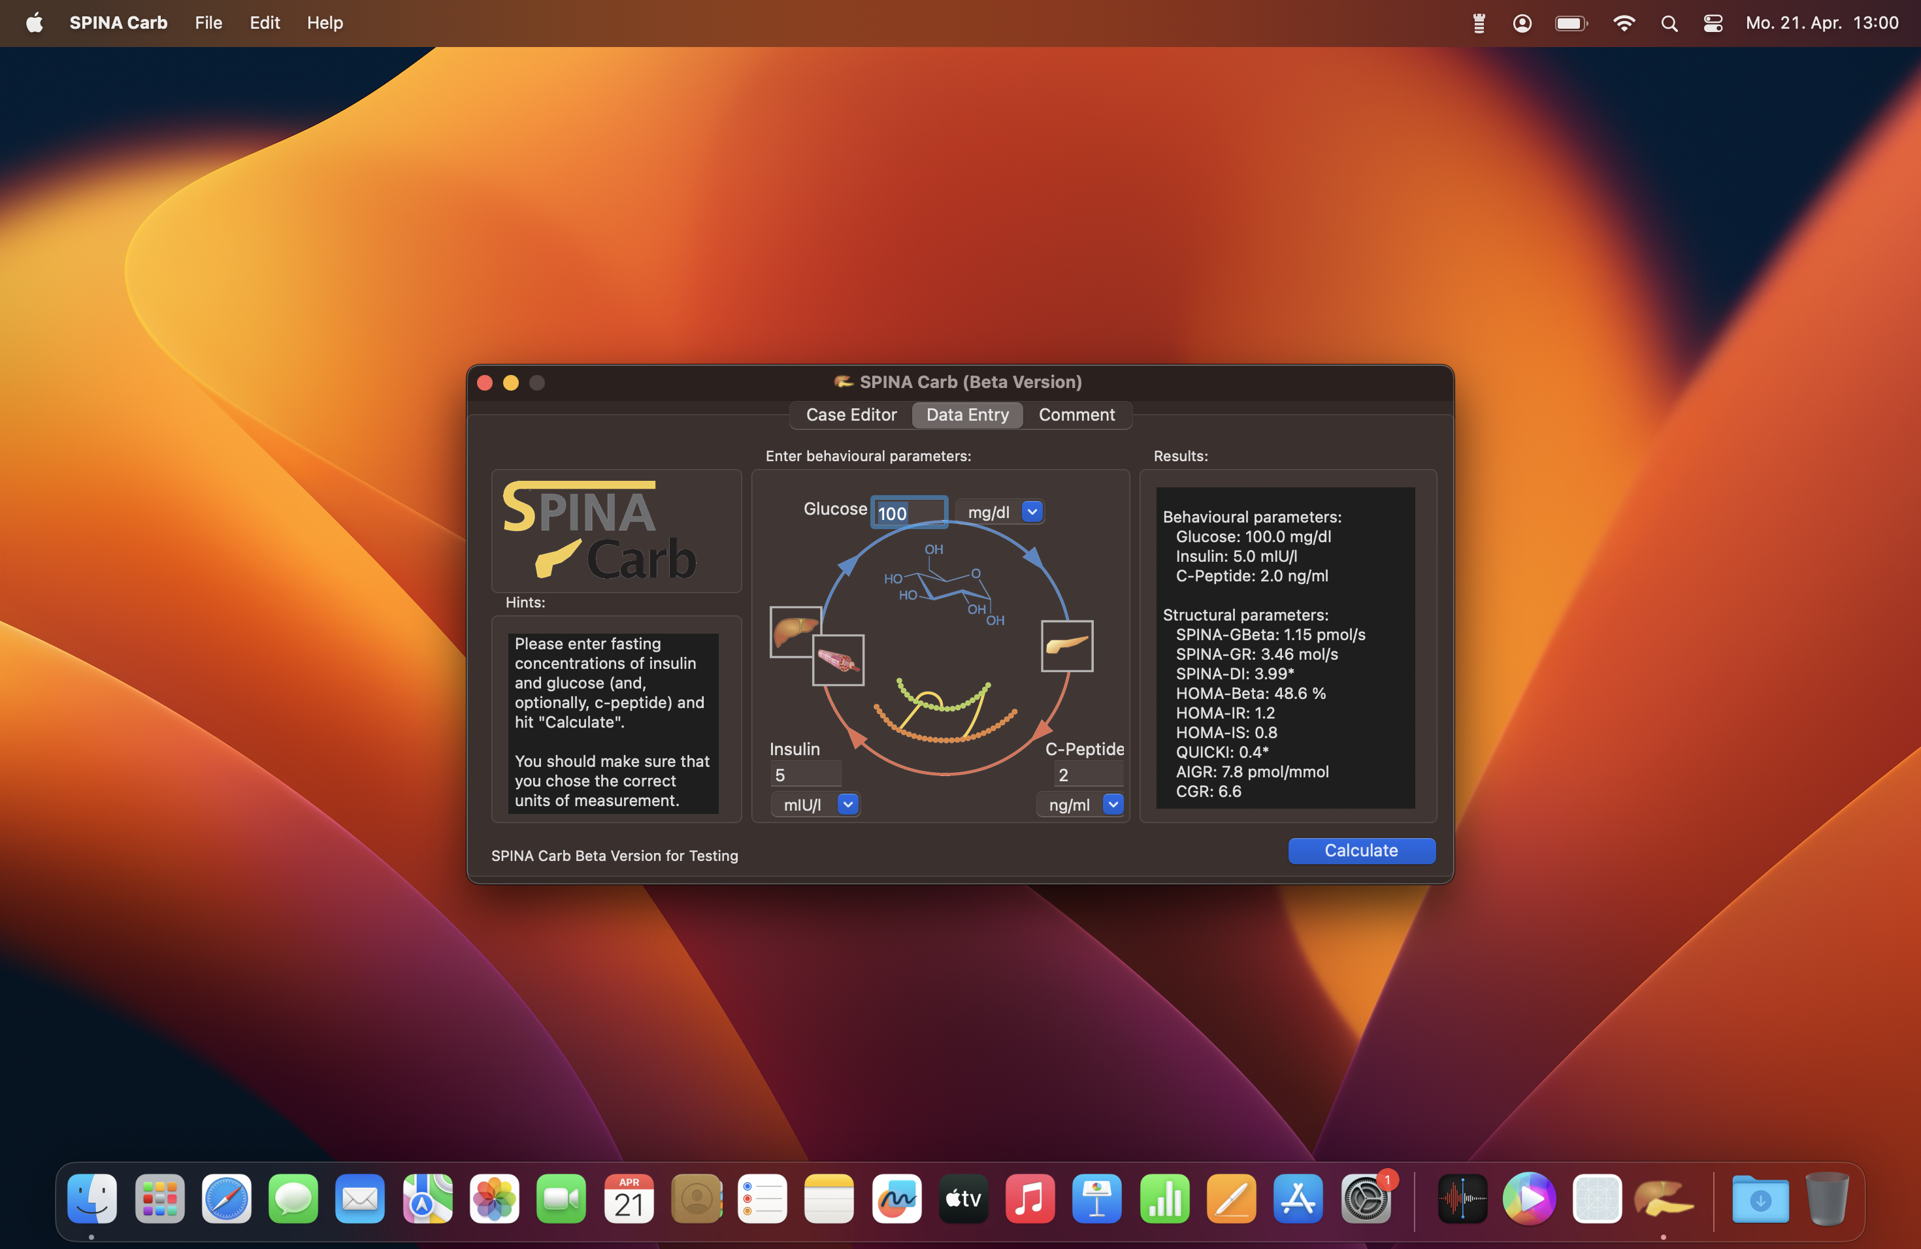Switch to the Comment tab
This screenshot has width=1921, height=1249.
[1076, 415]
